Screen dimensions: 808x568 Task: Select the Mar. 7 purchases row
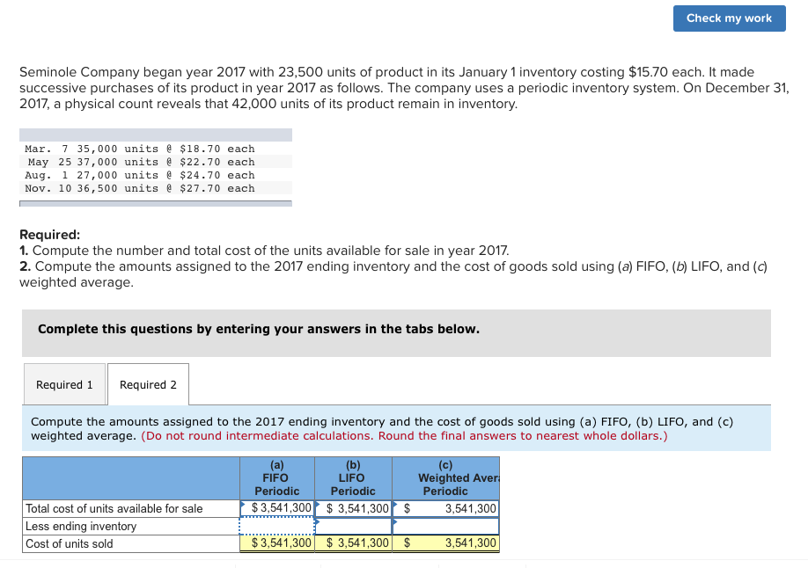[141, 148]
